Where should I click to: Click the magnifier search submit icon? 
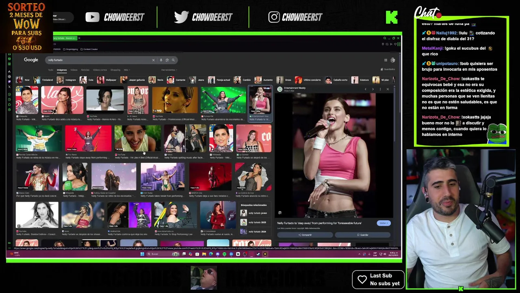pos(173,60)
